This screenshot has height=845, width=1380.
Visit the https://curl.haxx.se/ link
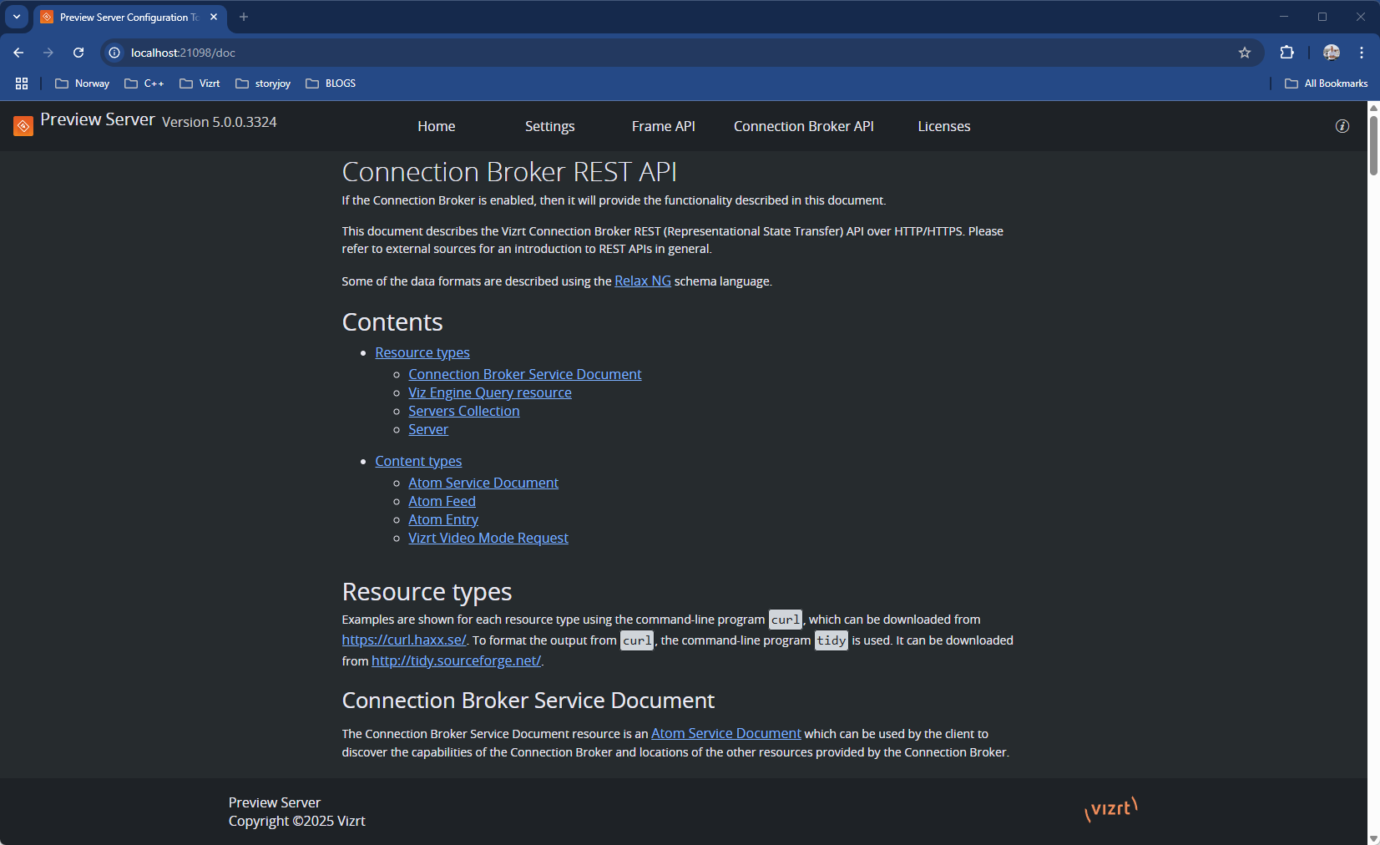click(x=404, y=640)
